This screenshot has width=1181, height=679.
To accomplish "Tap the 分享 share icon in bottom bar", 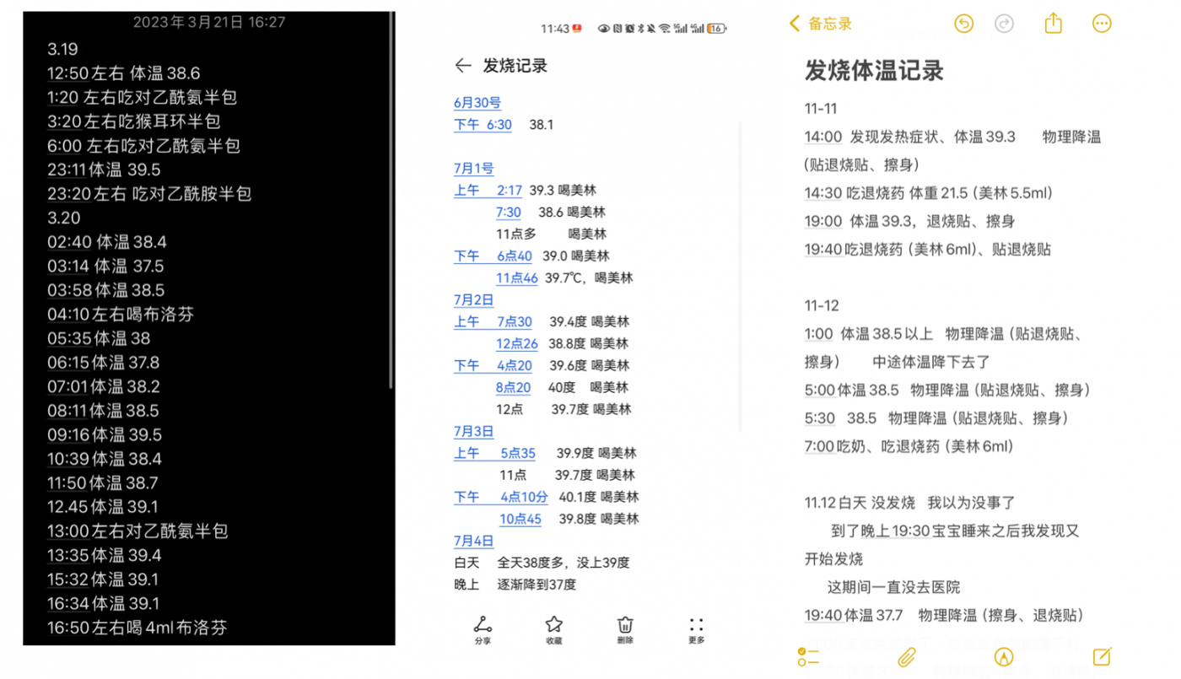I will pos(483,625).
